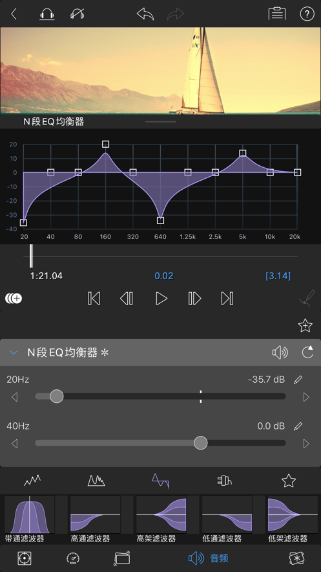Add effect to favorites star-plus icon
Image resolution: width=321 pixels, height=572 pixels.
305,325
